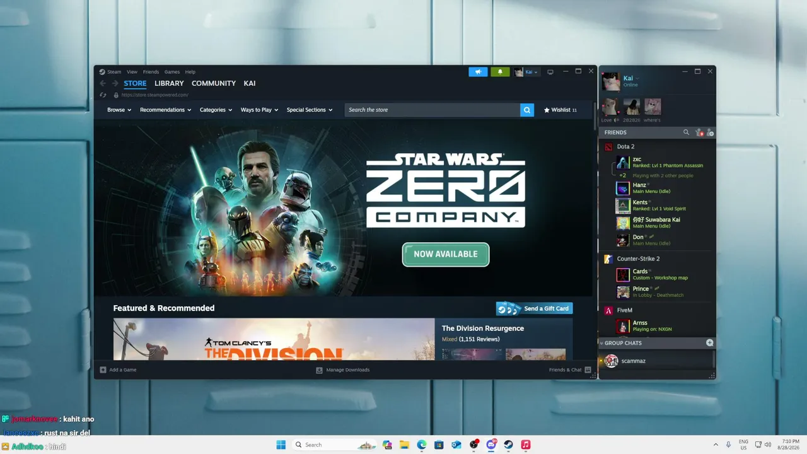Open pending friend invites icon
The height and width of the screenshot is (454, 807).
click(x=699, y=132)
